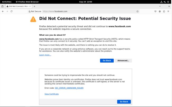This screenshot has width=172, height=107.
Task: Reload the current page
Action: tap(11, 11)
